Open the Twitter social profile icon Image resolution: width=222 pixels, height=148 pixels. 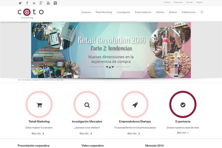pos(20,3)
